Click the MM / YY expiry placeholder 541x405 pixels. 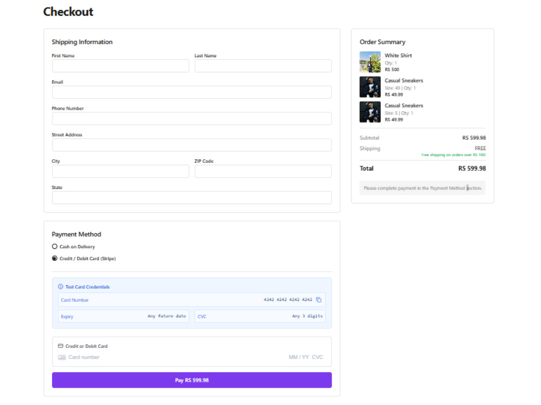(299, 357)
